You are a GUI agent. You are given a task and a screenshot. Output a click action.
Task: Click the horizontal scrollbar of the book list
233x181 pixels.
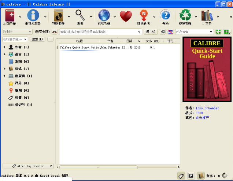(x=99, y=167)
